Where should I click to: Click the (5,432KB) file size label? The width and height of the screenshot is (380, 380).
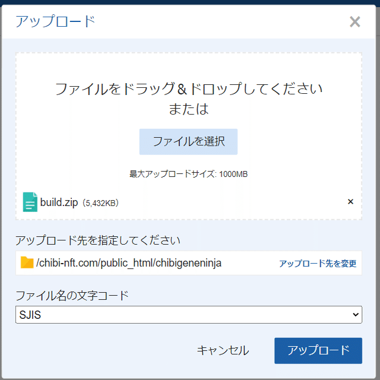[100, 203]
